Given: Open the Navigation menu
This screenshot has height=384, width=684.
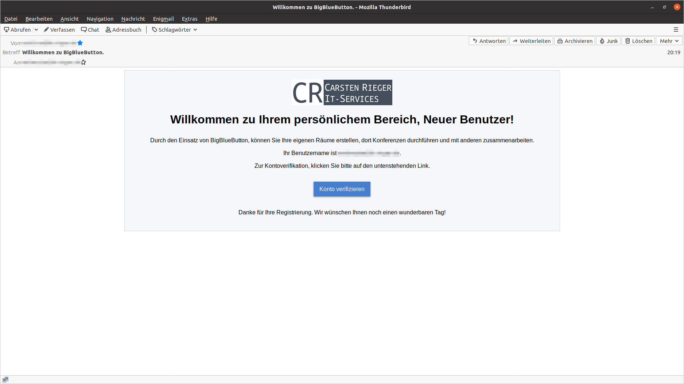Looking at the screenshot, I should pos(100,19).
